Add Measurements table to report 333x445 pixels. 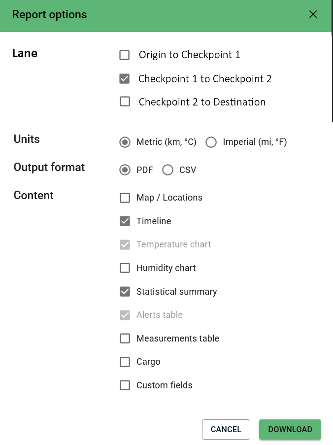[x=125, y=339]
